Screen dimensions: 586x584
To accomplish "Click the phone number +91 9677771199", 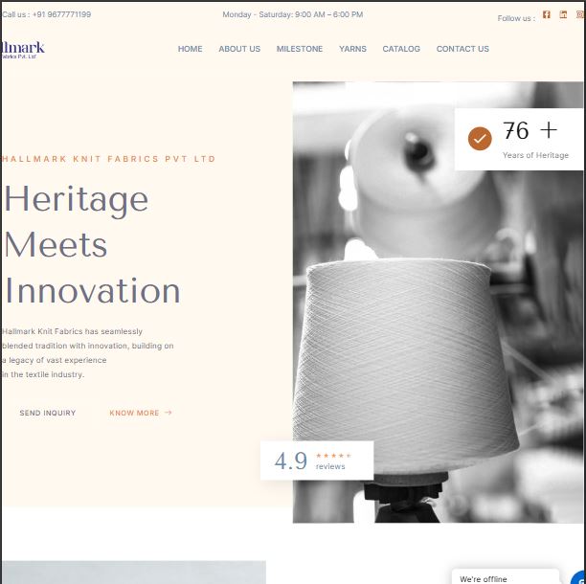I will (x=61, y=14).
